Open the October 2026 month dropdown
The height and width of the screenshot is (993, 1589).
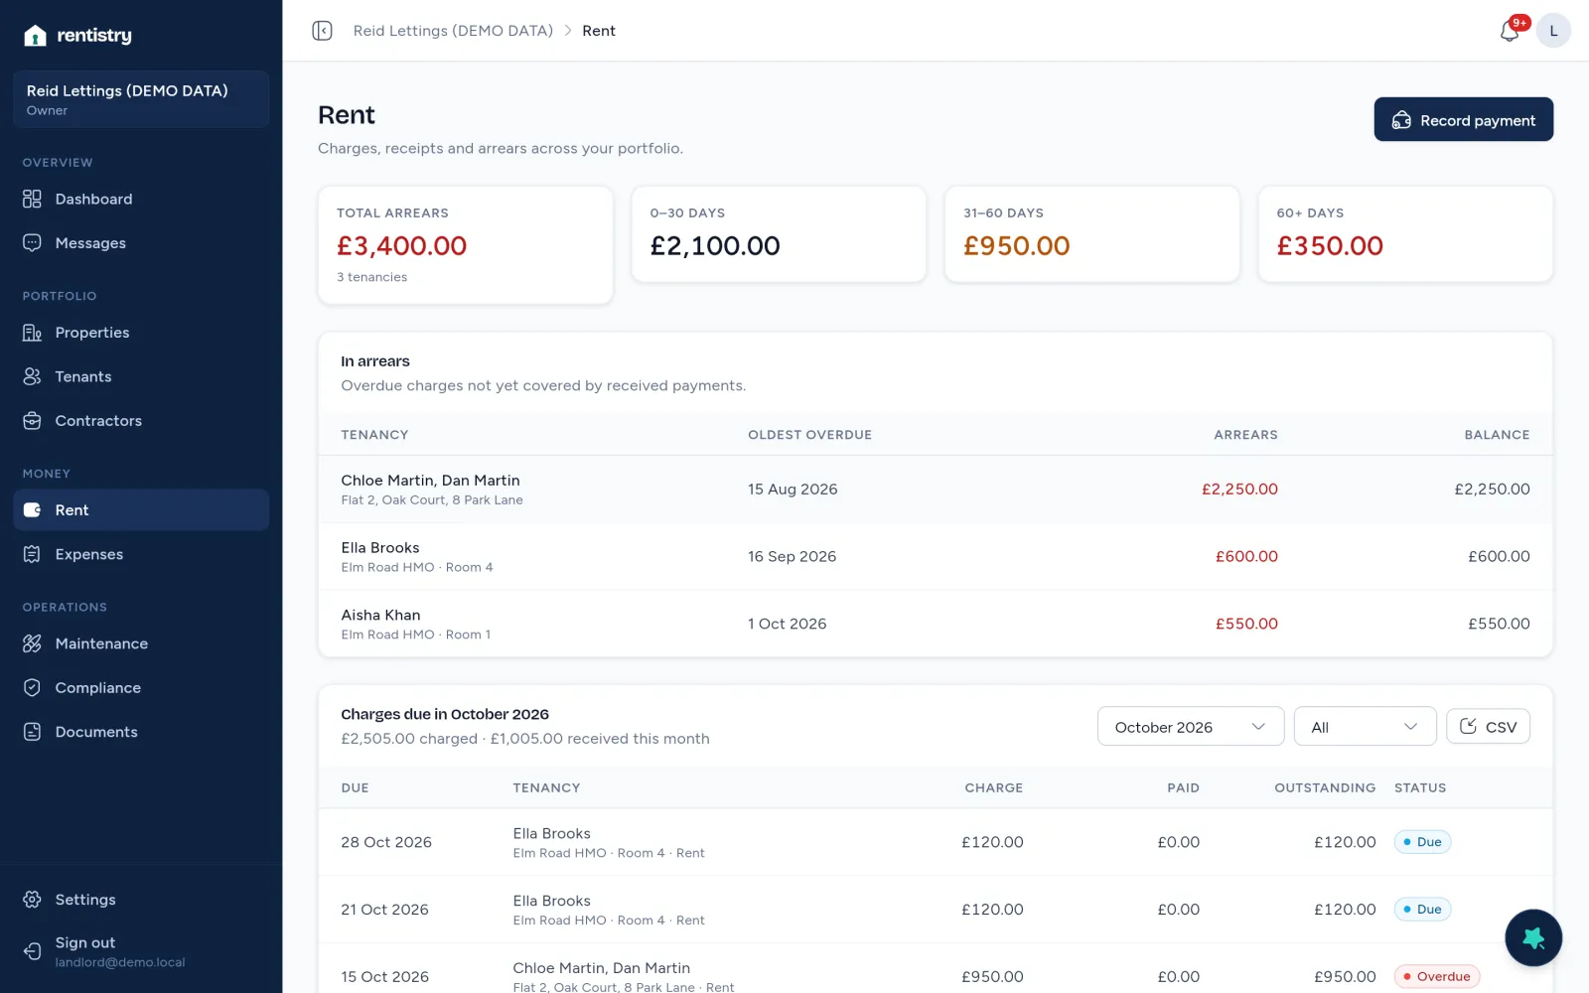(x=1191, y=727)
